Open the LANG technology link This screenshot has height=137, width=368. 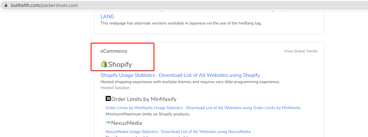point(107,17)
